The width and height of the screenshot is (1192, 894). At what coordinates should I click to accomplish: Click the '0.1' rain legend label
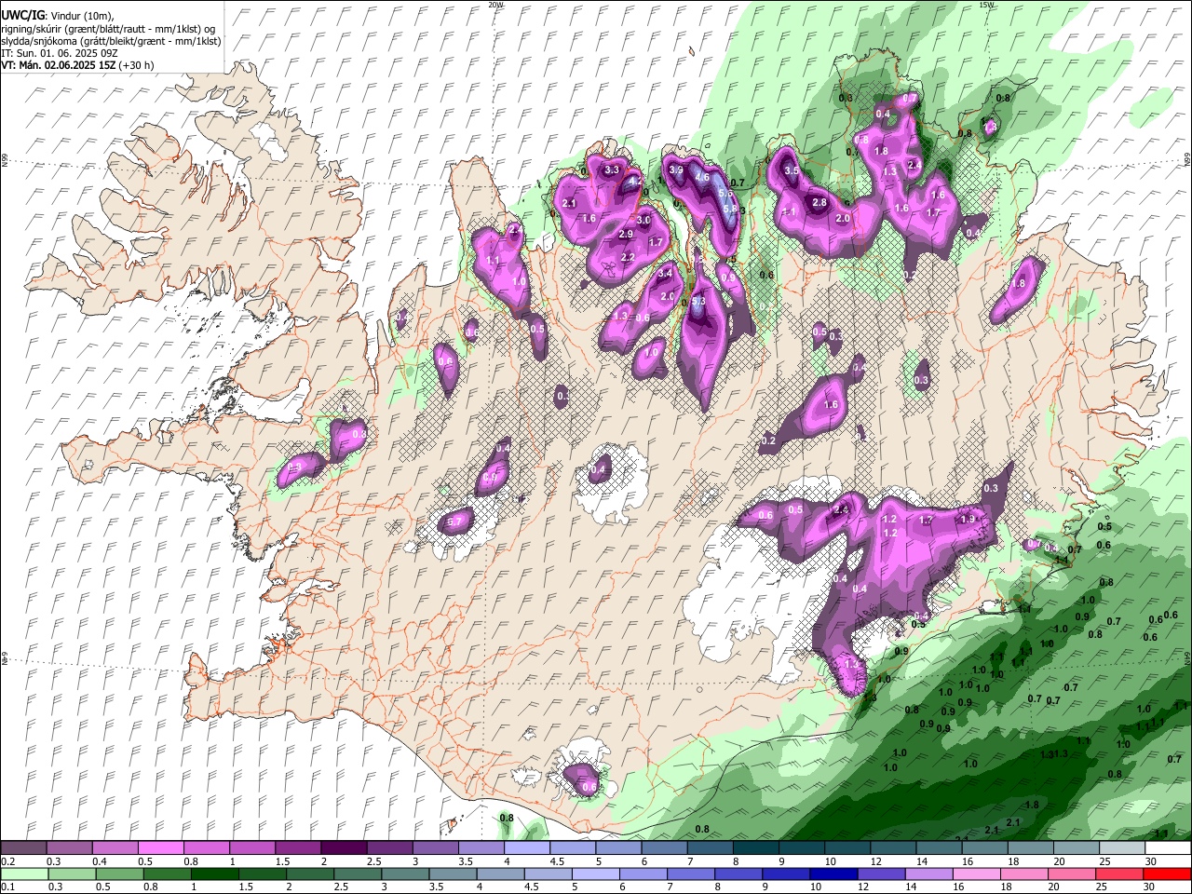click(x=7, y=887)
